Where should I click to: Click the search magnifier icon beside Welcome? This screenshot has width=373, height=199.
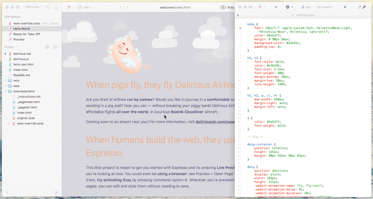48,8
